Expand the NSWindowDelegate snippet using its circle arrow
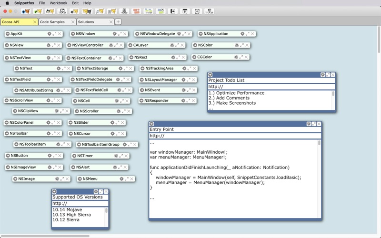This screenshot has width=381, height=238. [137, 34]
